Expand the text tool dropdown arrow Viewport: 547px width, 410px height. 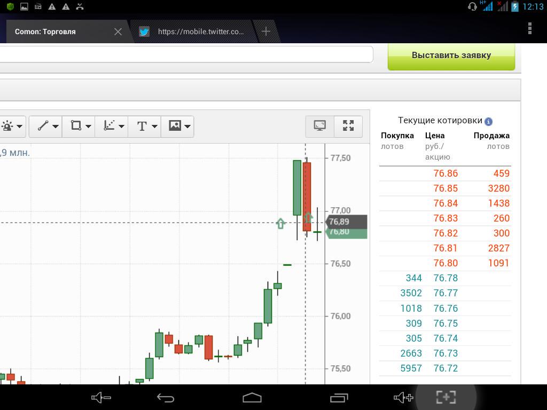click(x=154, y=126)
